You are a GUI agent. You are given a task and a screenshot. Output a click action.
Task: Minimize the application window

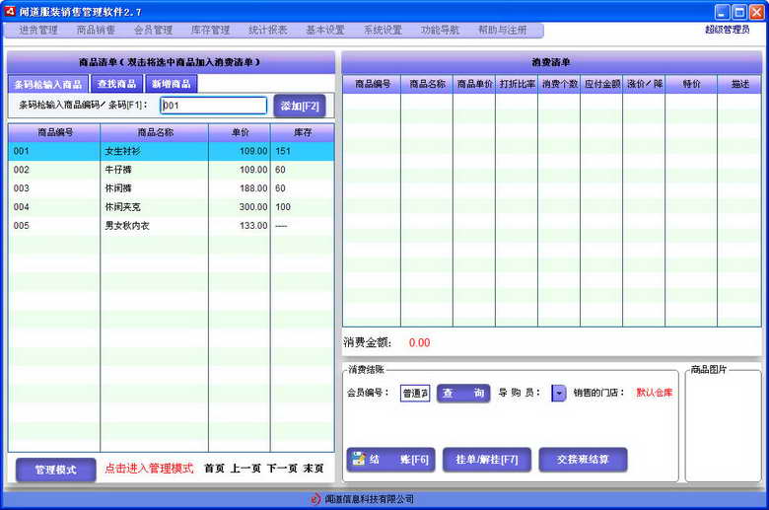(722, 12)
